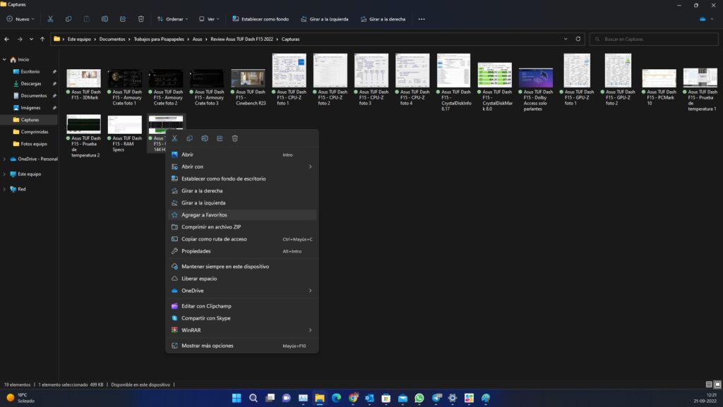Click the cut icon in the context menu
Viewport: 723px width, 407px height.
point(174,138)
